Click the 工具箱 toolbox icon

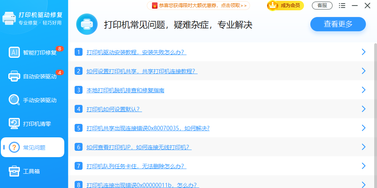14,171
